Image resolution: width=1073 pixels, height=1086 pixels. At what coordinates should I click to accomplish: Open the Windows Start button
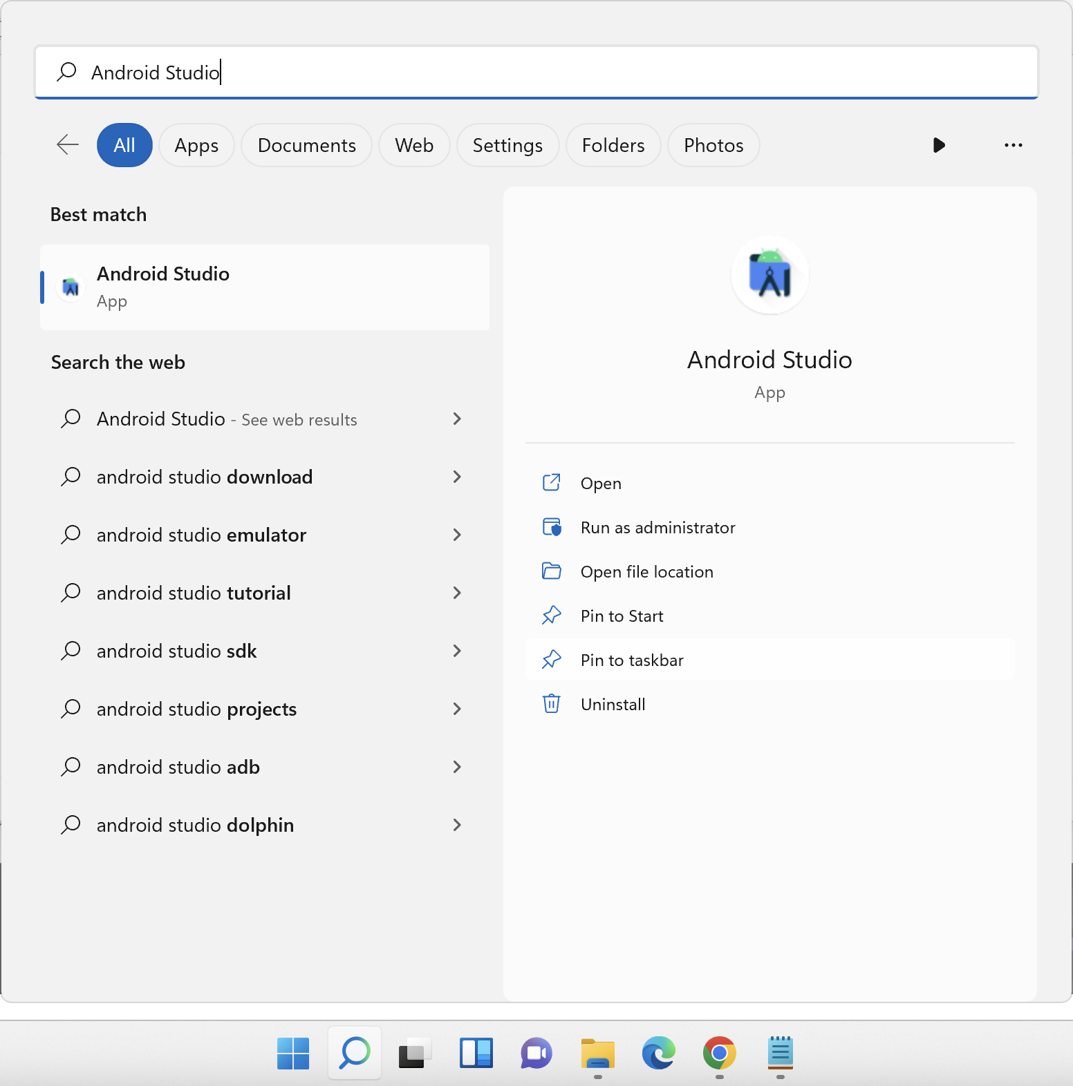coord(293,1054)
